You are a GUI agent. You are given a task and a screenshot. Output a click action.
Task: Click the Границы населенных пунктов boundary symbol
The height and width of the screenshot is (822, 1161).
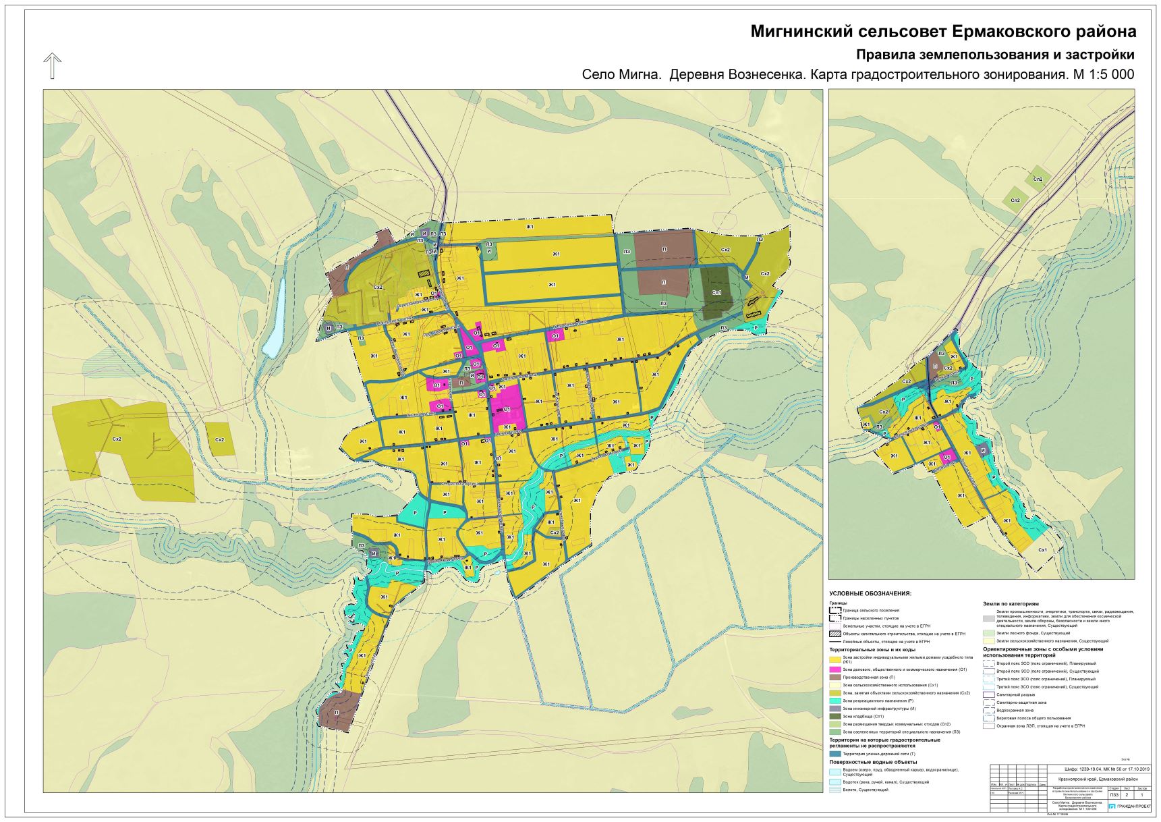click(835, 618)
